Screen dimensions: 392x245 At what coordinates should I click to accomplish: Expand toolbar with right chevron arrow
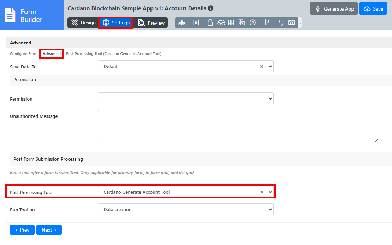click(x=300, y=23)
